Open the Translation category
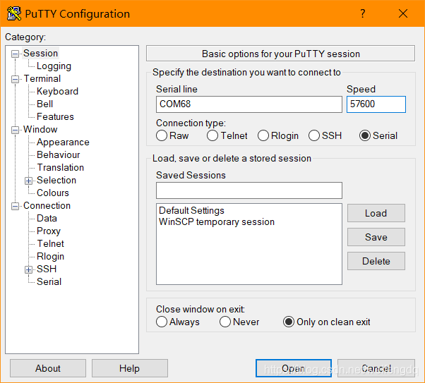 [61, 167]
